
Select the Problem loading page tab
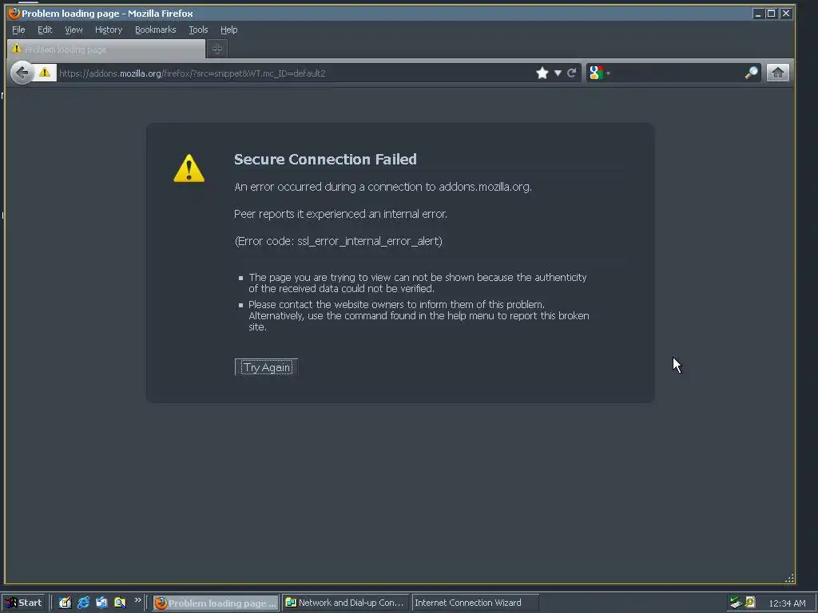pyautogui.click(x=106, y=49)
